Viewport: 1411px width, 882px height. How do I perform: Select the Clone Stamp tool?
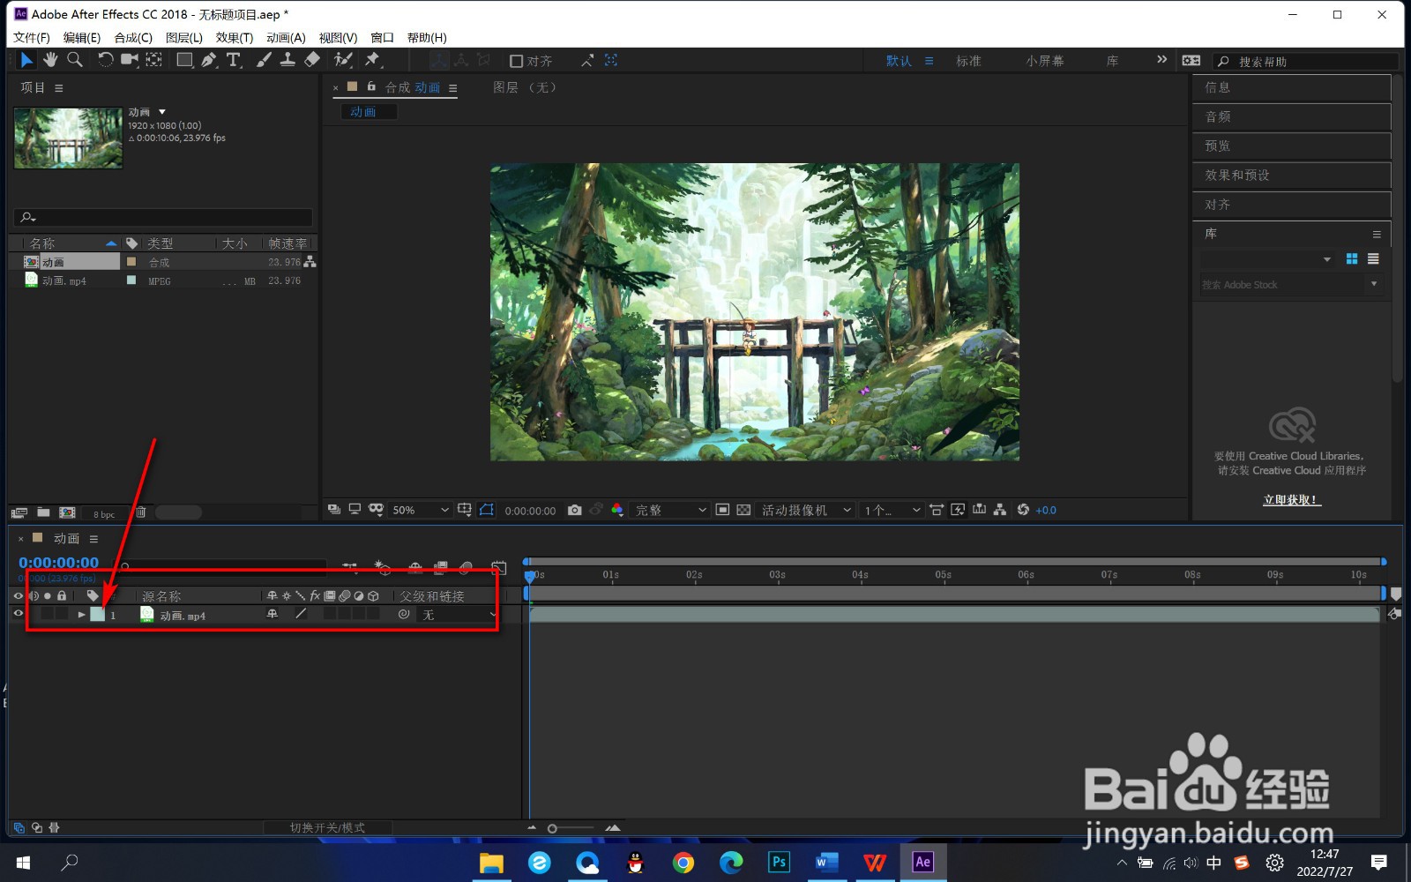[x=287, y=60]
